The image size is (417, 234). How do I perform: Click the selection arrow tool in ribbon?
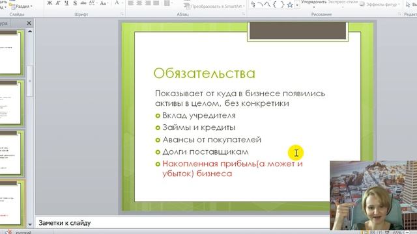[408, 5]
